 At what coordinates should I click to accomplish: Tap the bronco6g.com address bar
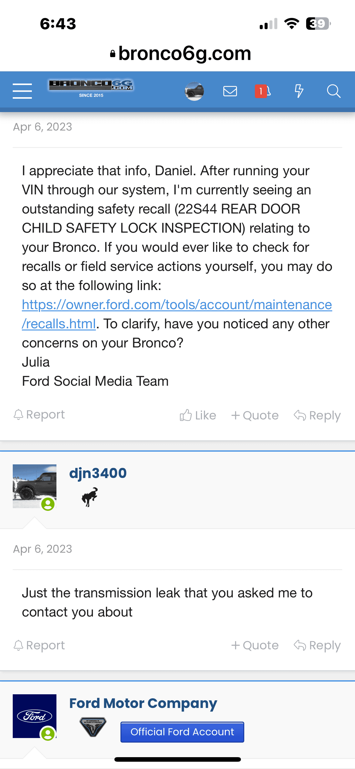pos(181,53)
